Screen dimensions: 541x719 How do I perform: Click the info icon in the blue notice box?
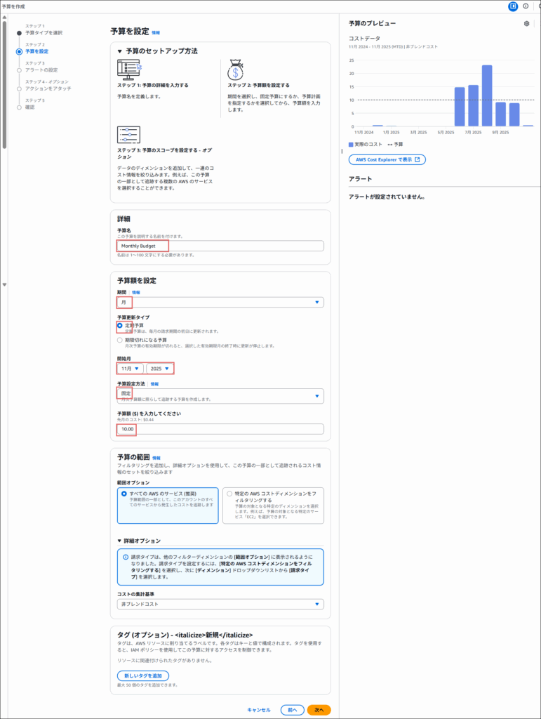(124, 556)
